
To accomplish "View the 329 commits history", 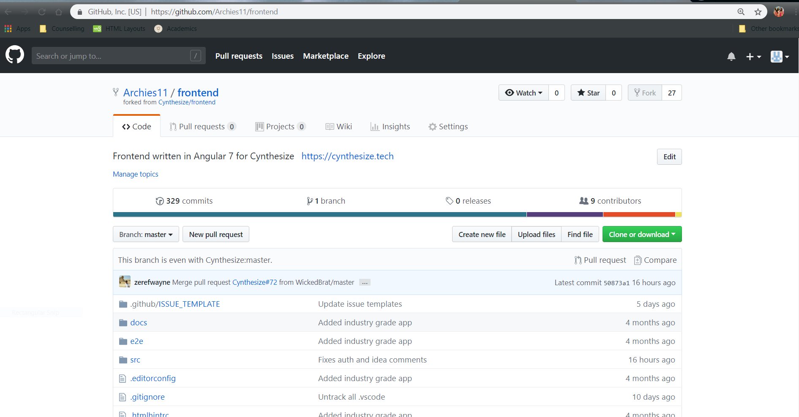I will pos(184,201).
